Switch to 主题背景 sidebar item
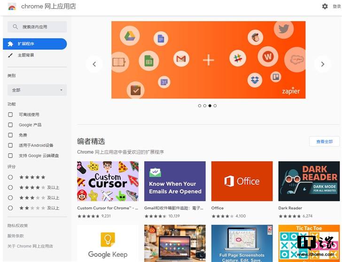 (x=26, y=55)
